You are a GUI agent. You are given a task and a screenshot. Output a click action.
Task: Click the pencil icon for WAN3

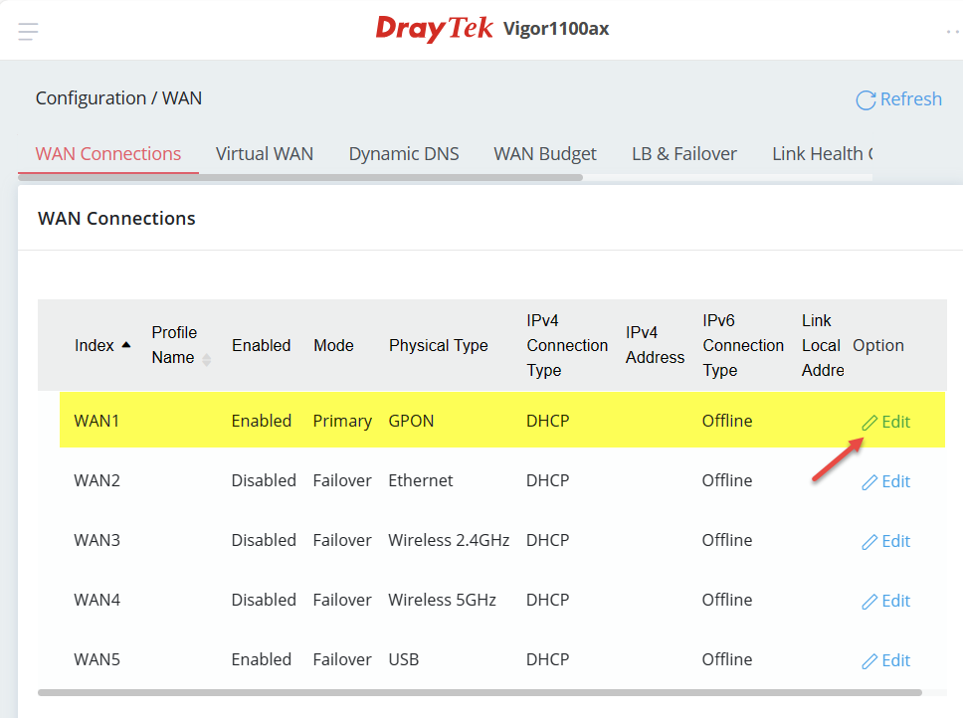pos(869,542)
